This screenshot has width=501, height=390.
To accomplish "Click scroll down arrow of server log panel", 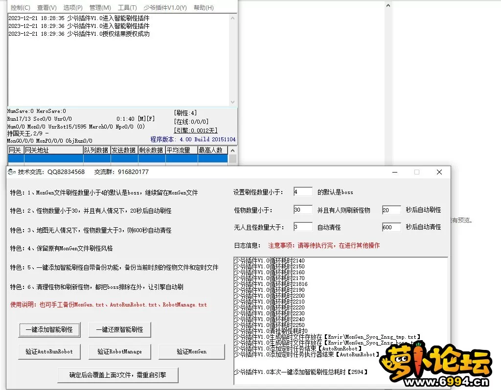I will 232,102.
